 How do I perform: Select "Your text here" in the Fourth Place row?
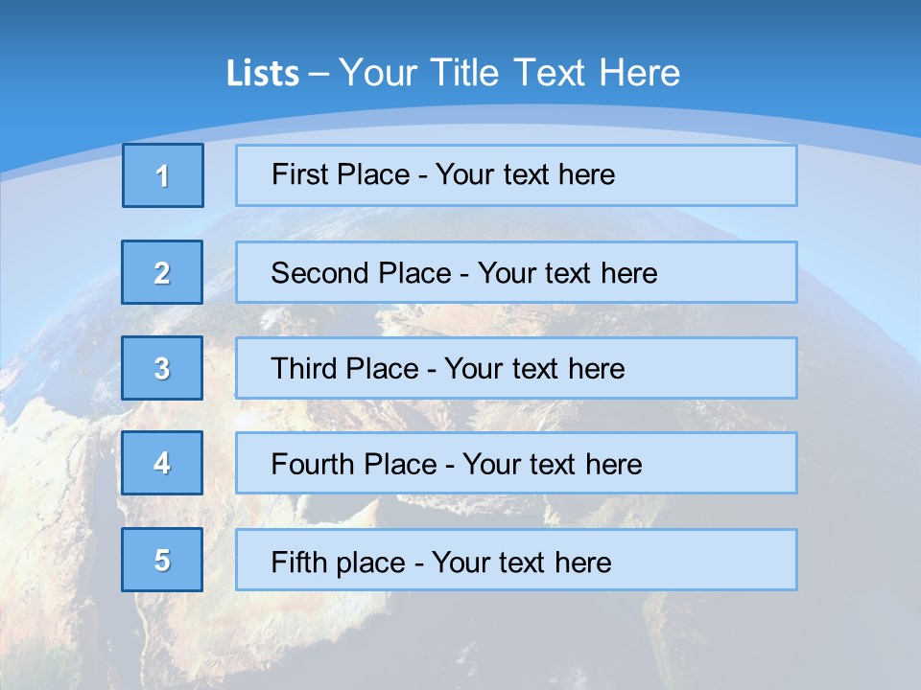click(552, 465)
